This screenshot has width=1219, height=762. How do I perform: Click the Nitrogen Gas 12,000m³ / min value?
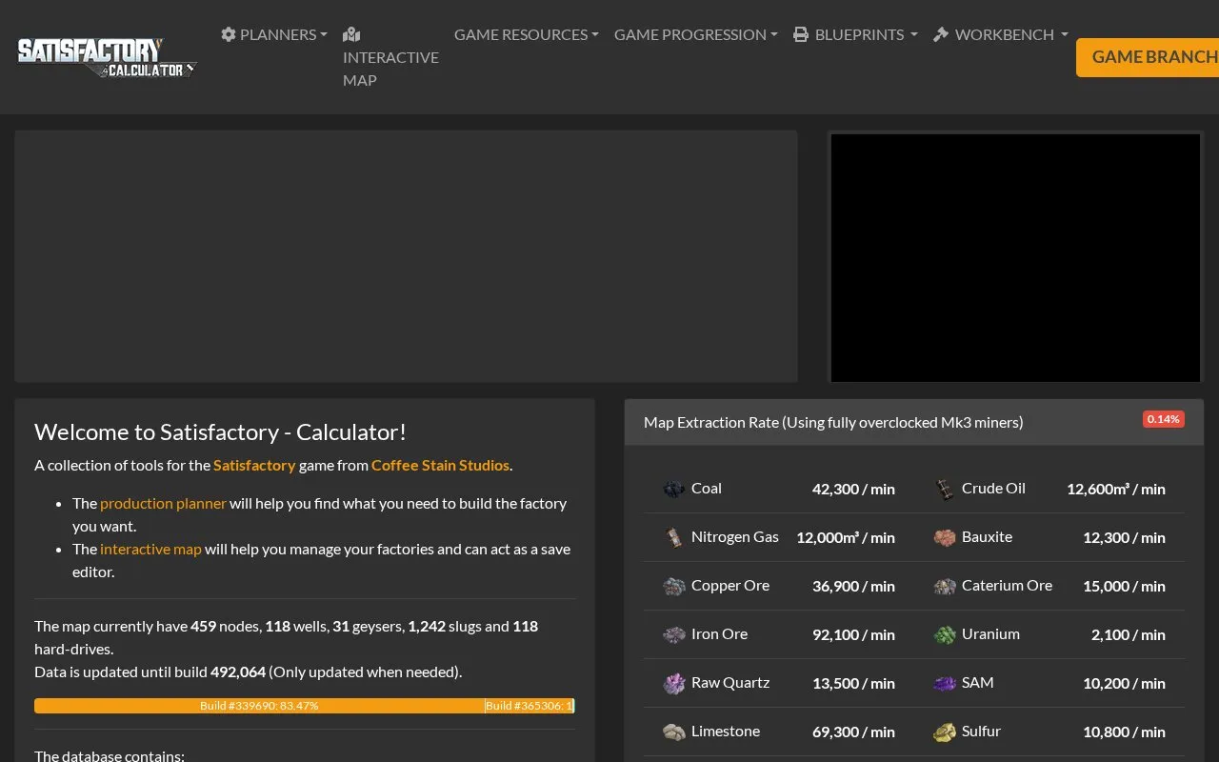coord(846,537)
